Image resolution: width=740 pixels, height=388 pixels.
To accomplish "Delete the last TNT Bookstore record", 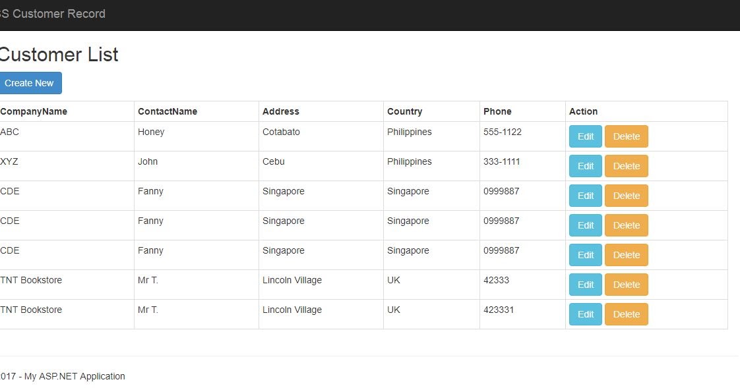I will (626, 314).
